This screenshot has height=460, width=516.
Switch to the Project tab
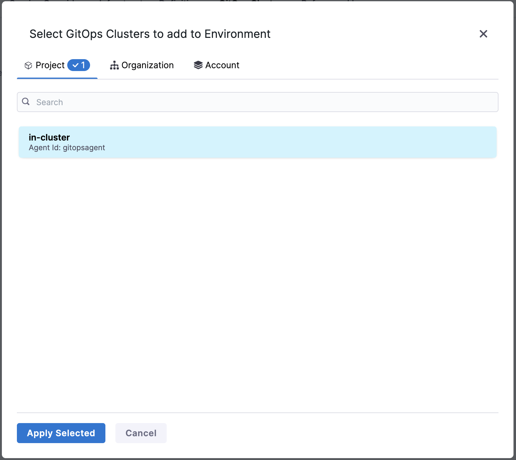tap(50, 65)
